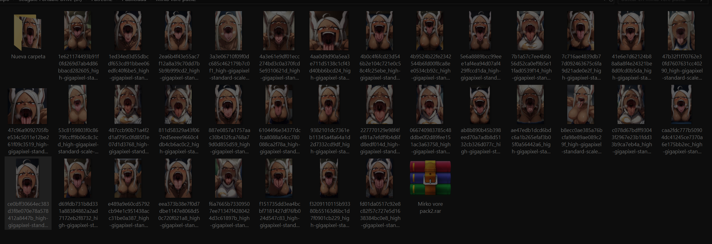Screen dimensions: 712x244
Task: Click the 47c96a9092705fb image thumbnail
Action: point(28,106)
